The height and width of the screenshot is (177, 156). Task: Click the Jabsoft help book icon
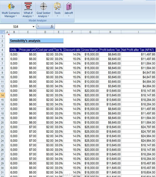click(x=69, y=6)
